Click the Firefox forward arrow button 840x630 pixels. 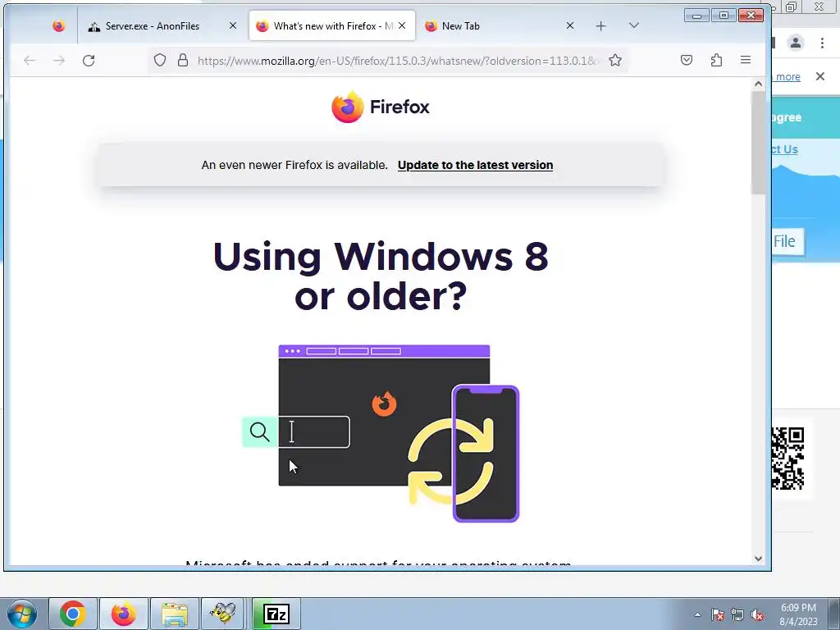(x=59, y=61)
